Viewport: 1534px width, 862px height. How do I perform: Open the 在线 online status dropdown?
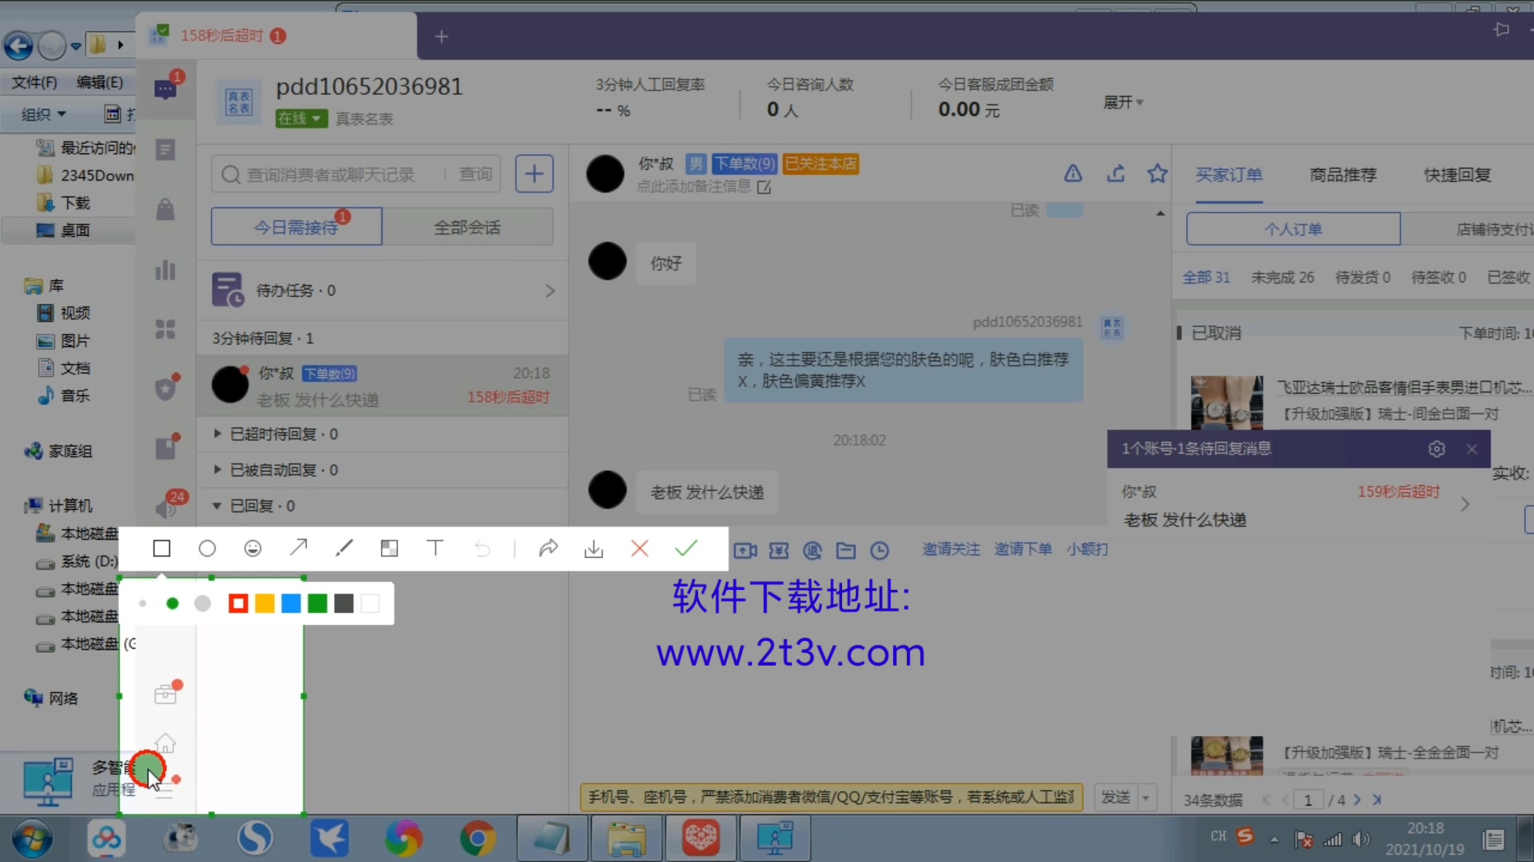point(302,118)
